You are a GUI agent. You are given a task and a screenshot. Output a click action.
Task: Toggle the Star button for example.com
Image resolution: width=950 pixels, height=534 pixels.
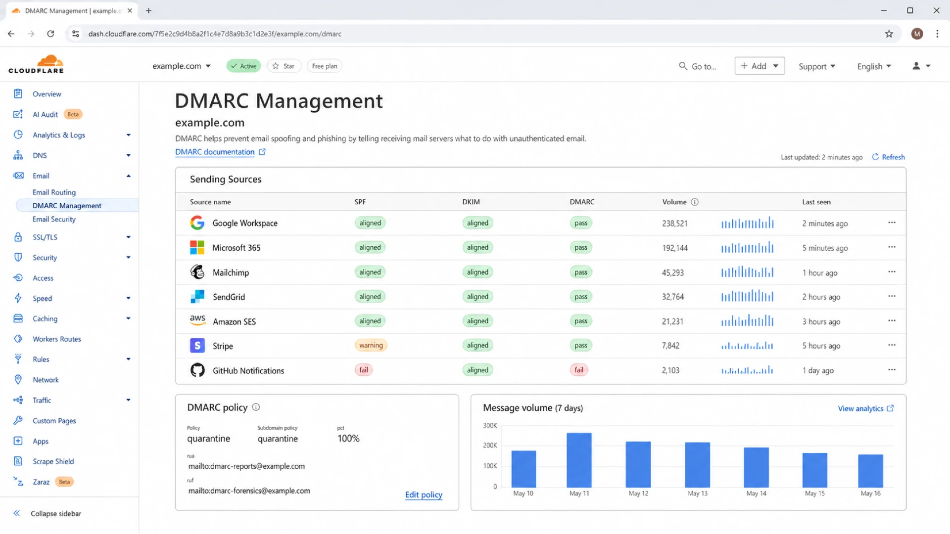pyautogui.click(x=284, y=66)
